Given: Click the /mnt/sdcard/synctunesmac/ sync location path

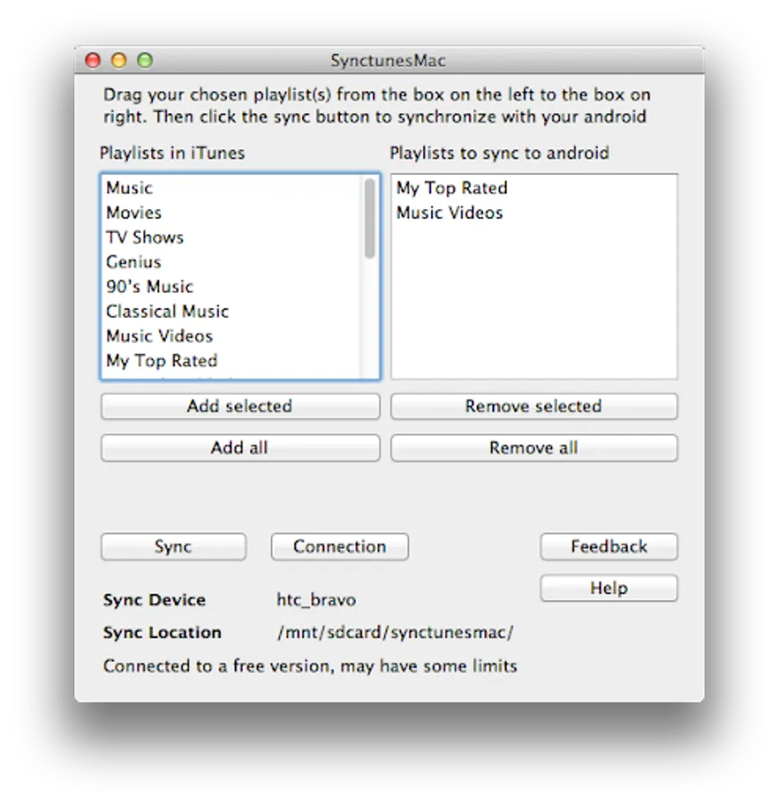Looking at the screenshot, I should point(395,632).
